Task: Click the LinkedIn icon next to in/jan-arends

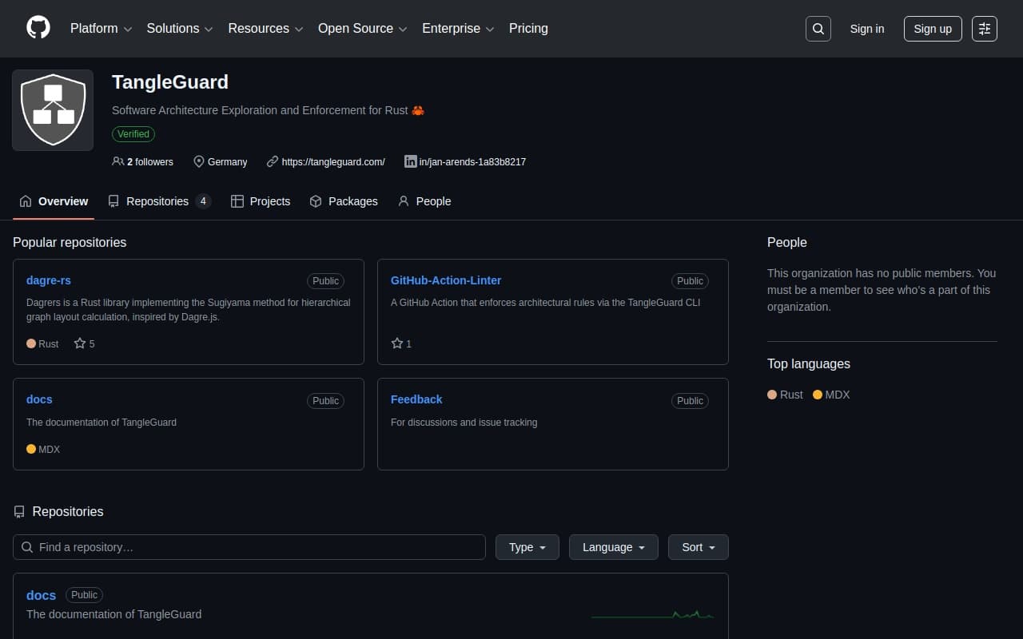Action: click(x=411, y=161)
